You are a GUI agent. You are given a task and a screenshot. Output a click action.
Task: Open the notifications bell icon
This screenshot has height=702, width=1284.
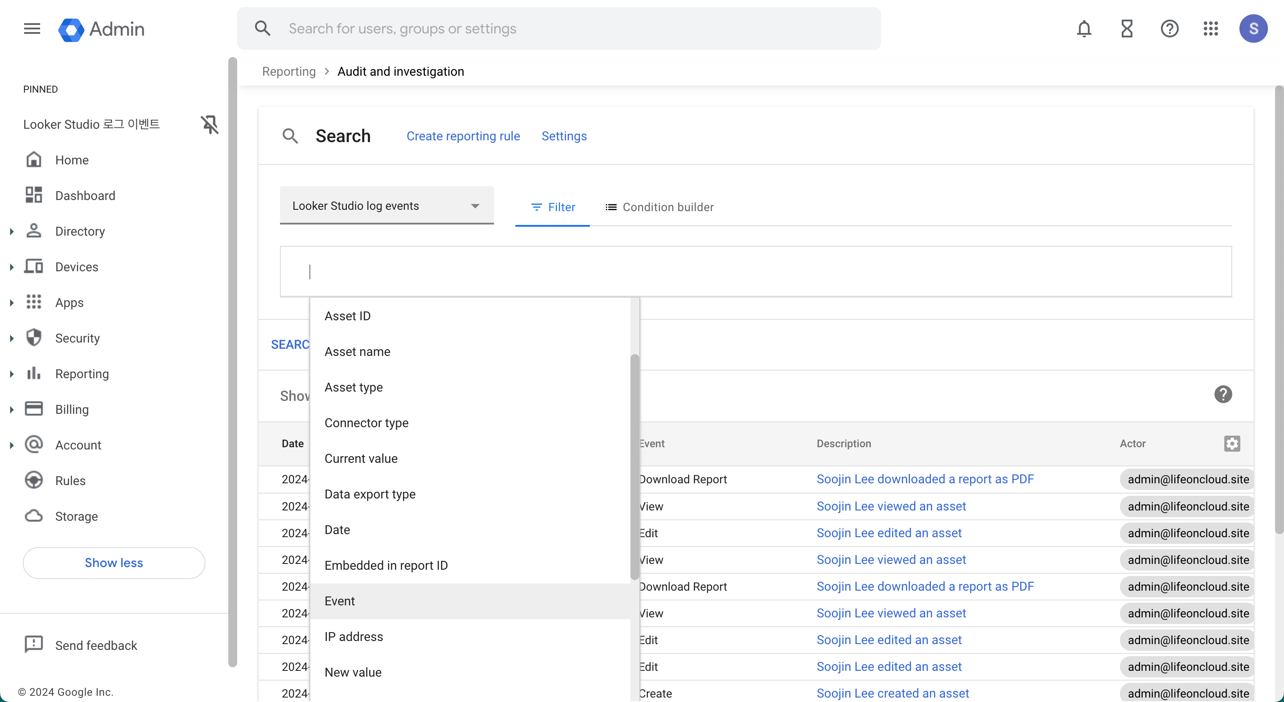[x=1084, y=29]
